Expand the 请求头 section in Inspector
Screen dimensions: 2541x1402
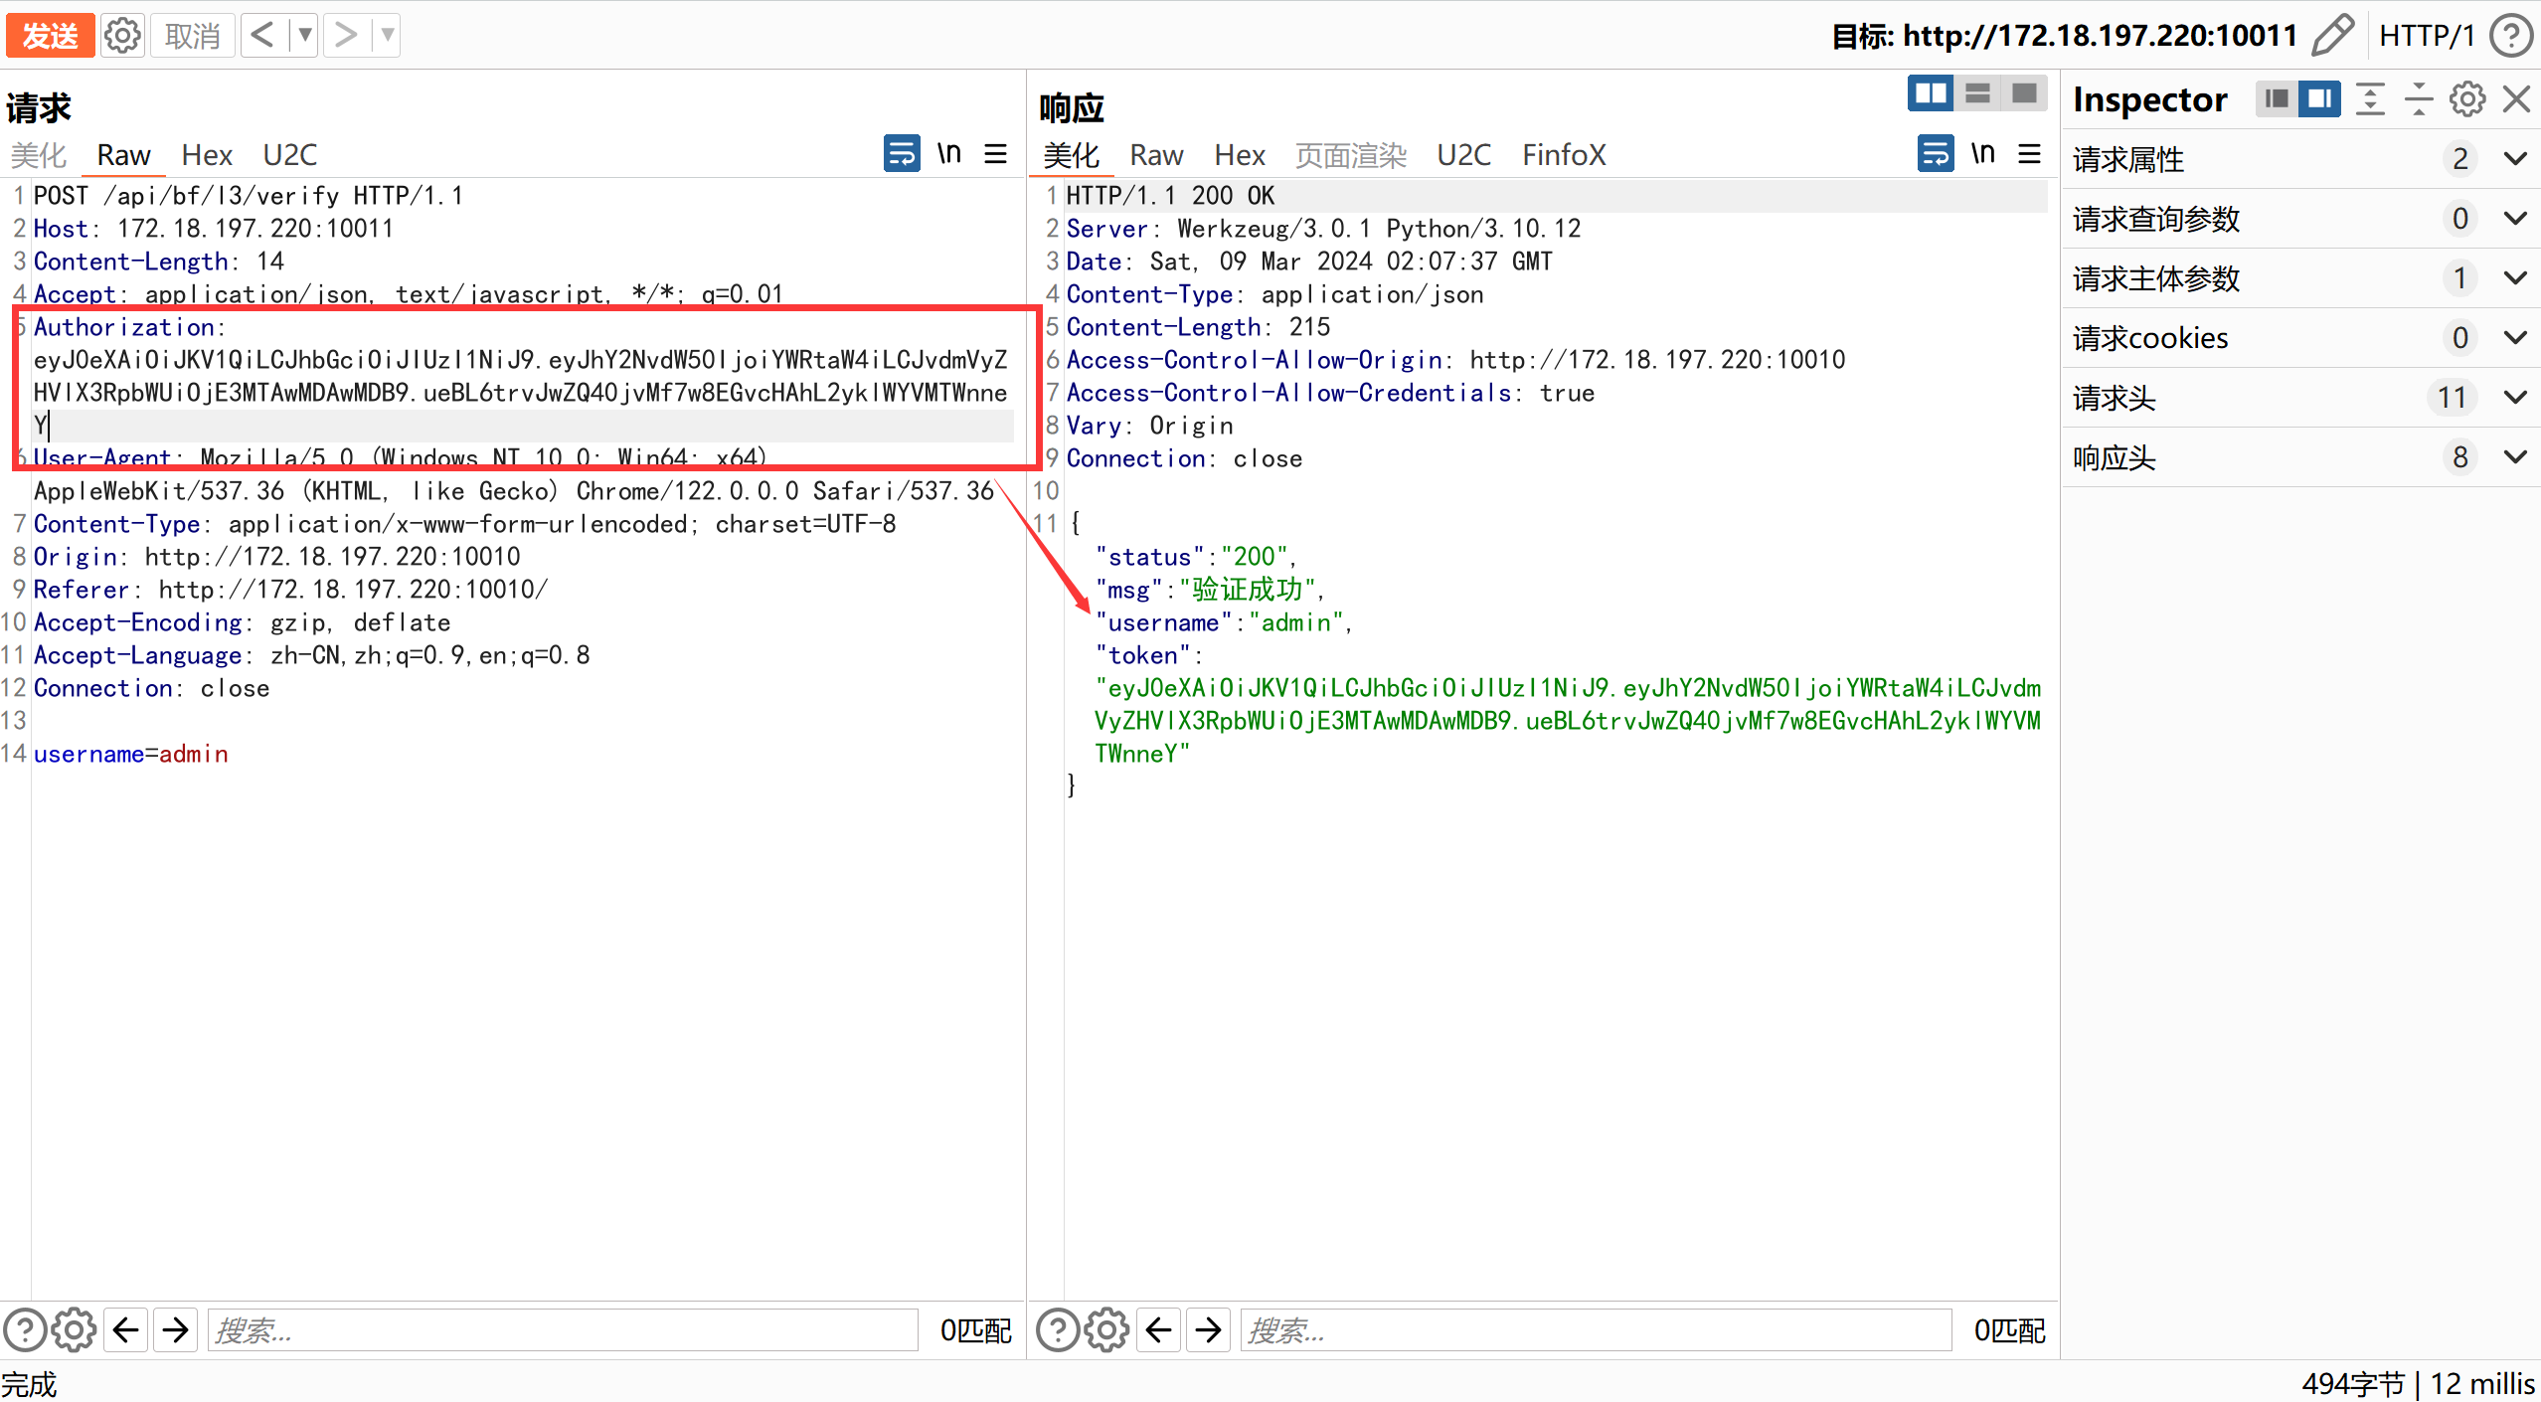coord(2515,398)
